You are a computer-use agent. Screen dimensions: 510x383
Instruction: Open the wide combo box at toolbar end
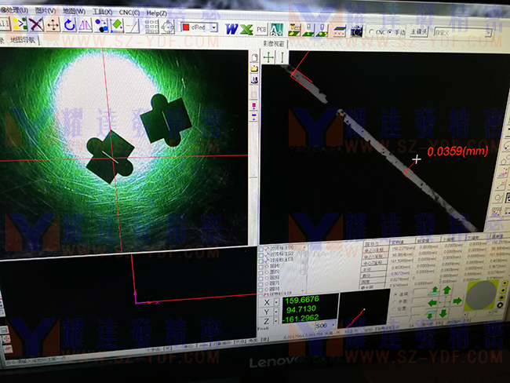pos(463,32)
